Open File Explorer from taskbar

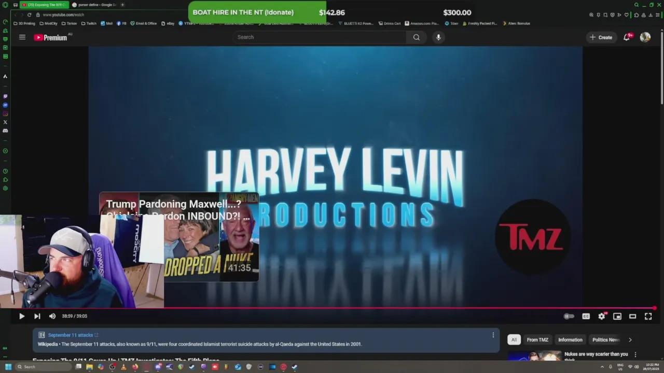(x=89, y=367)
